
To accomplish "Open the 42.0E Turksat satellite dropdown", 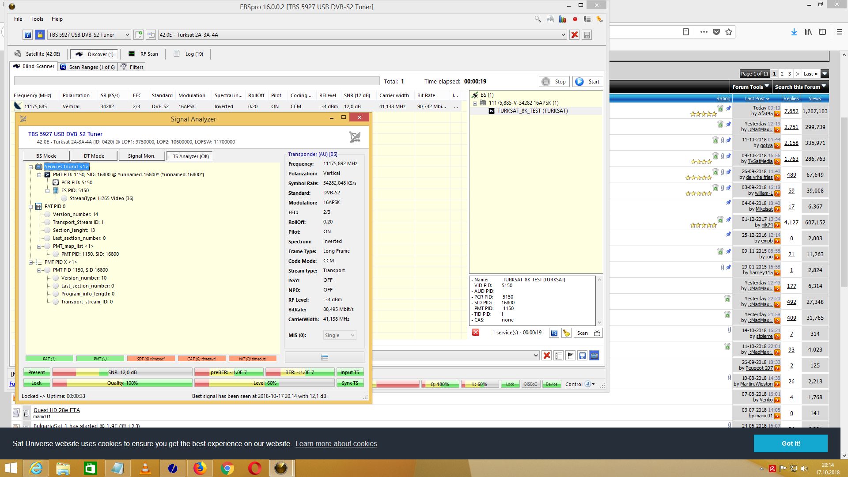I will click(362, 35).
